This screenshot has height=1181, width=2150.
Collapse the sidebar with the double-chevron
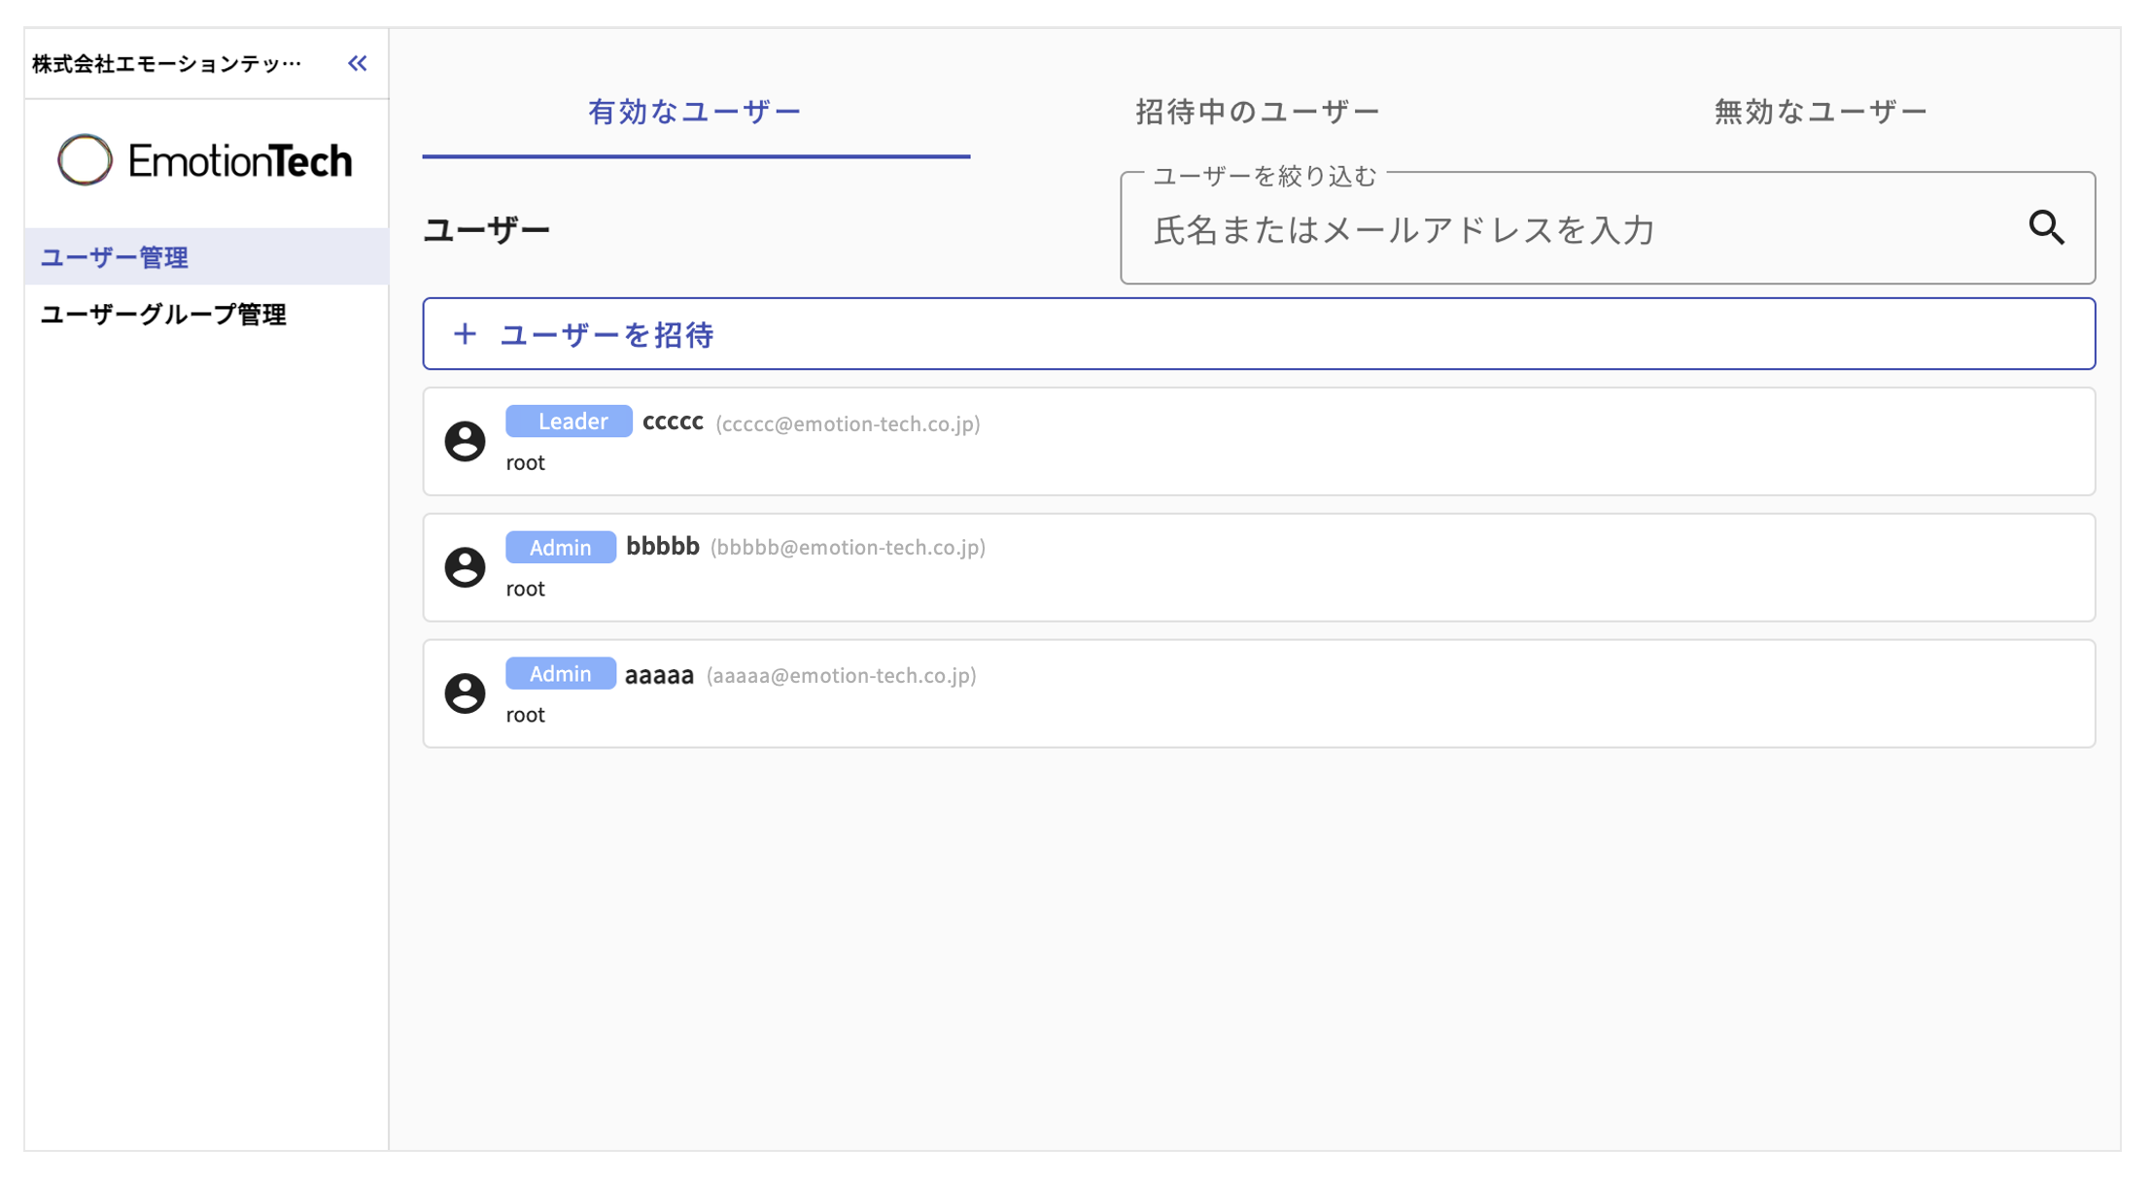pyautogui.click(x=356, y=62)
